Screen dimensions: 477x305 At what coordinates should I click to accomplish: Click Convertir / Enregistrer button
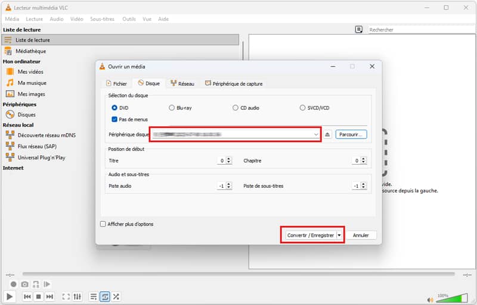[311, 235]
